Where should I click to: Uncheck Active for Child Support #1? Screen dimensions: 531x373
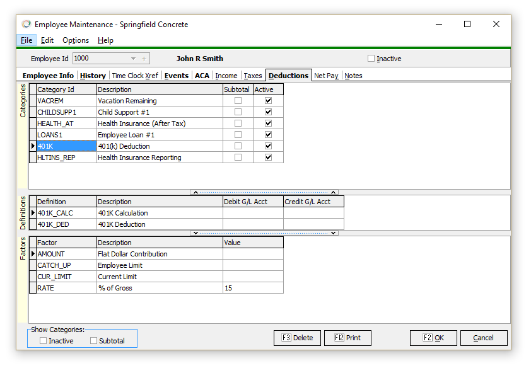[x=269, y=112]
